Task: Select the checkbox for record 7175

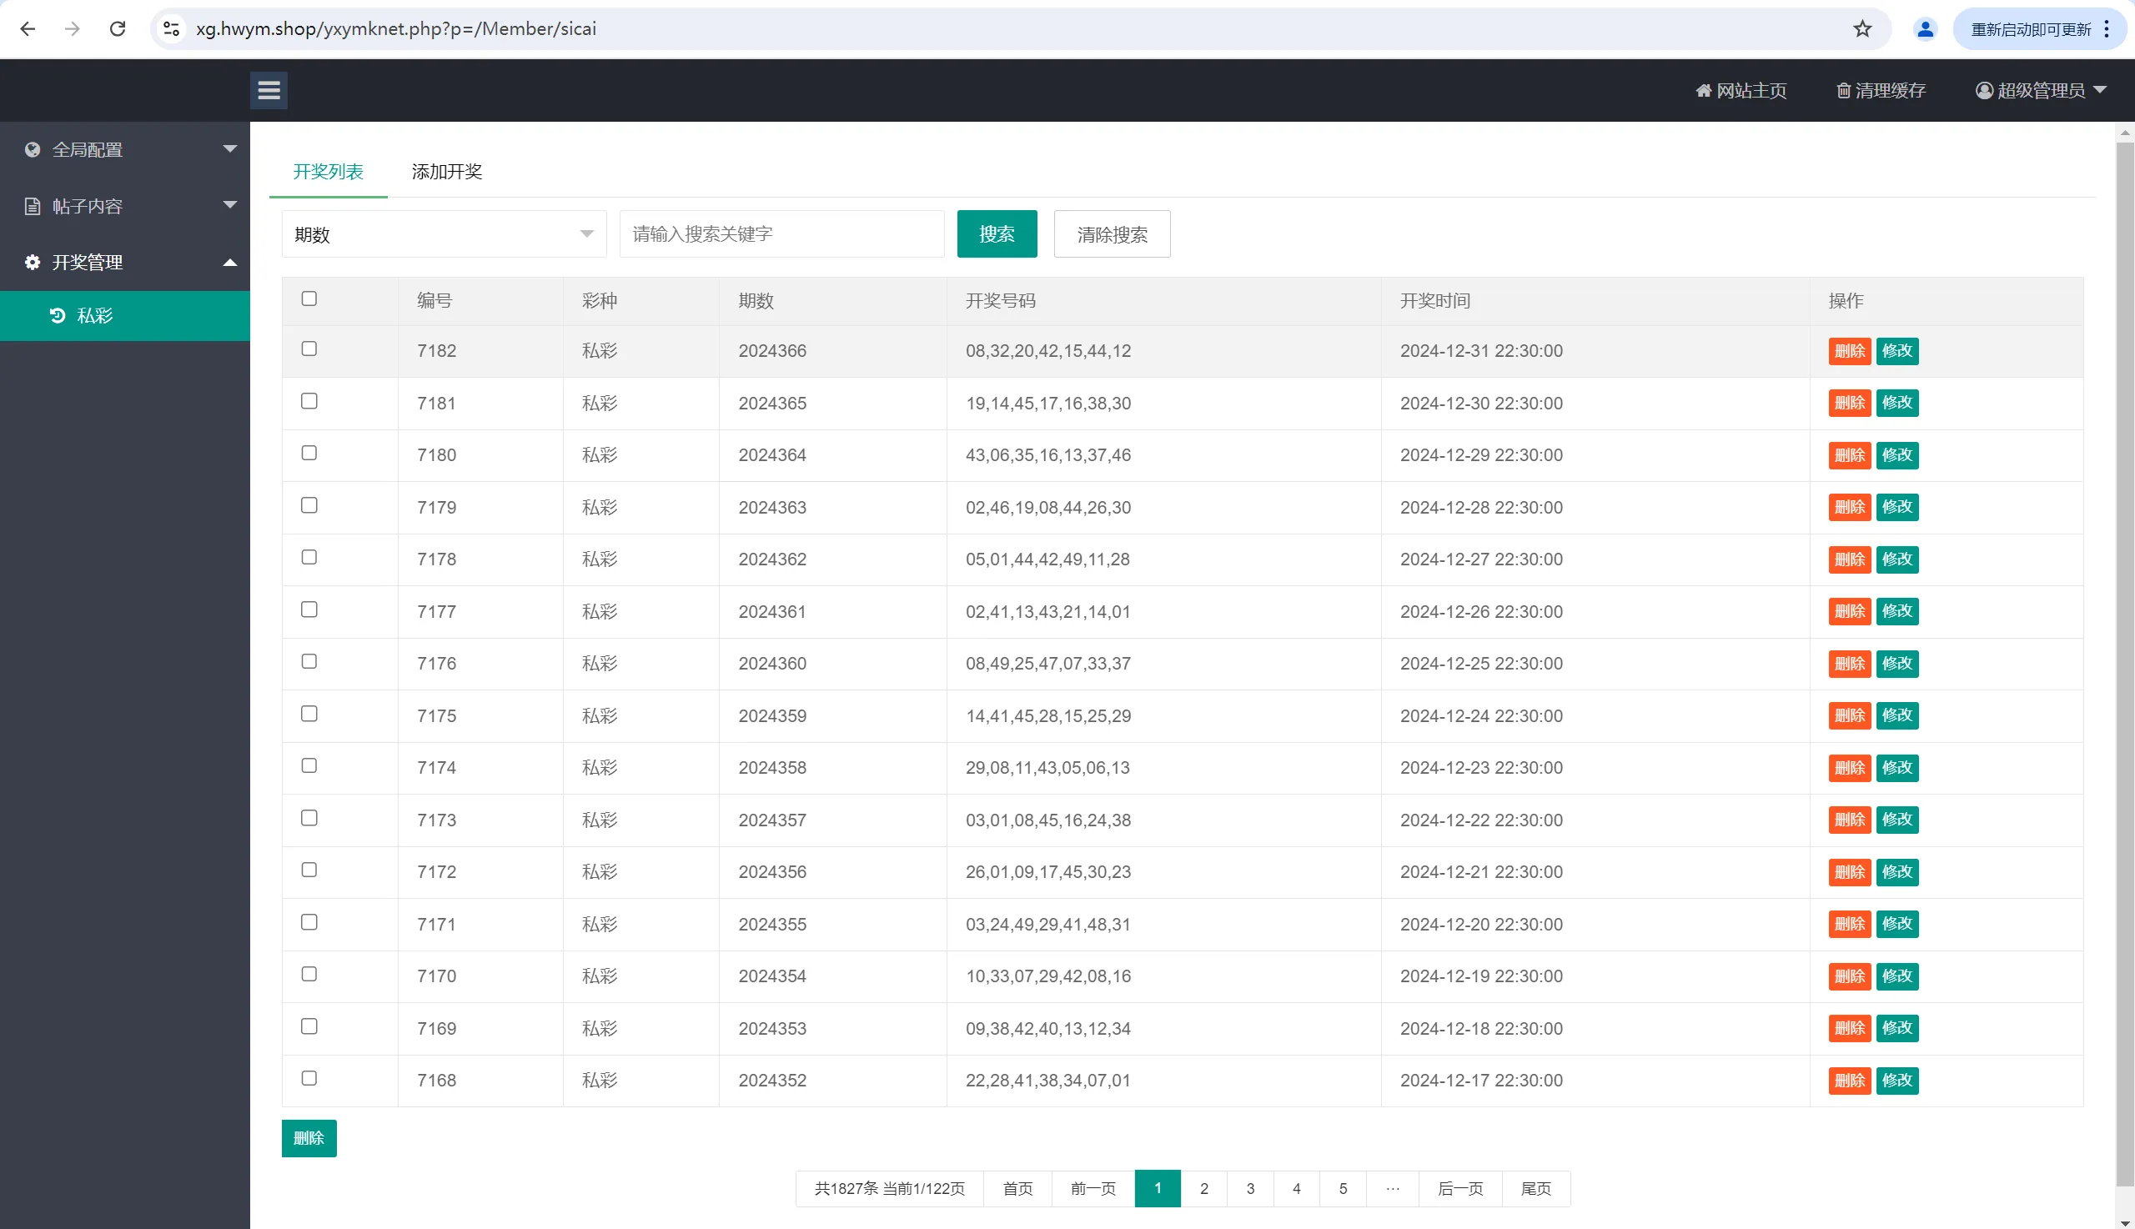Action: pyautogui.click(x=309, y=714)
